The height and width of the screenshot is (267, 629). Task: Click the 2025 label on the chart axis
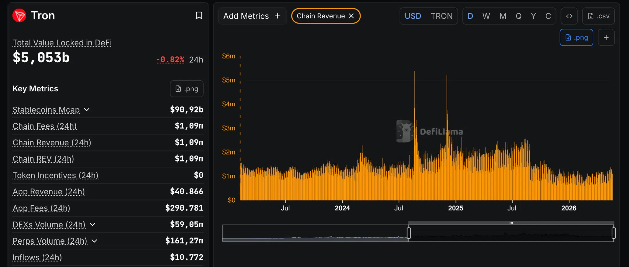(456, 208)
